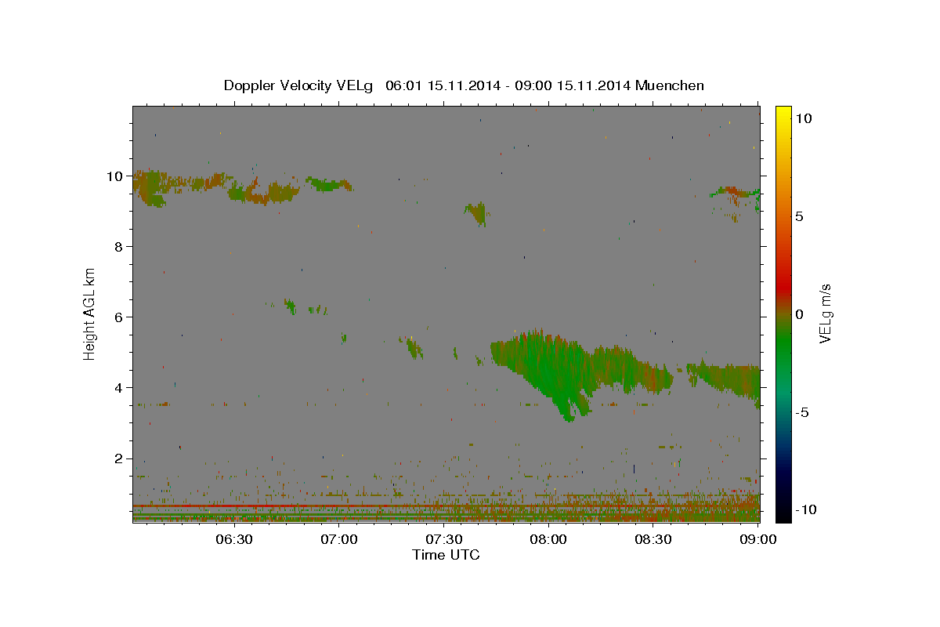The width and height of the screenshot is (940, 627).
Task: Click the 08:00 time tick label
Action: tap(549, 539)
